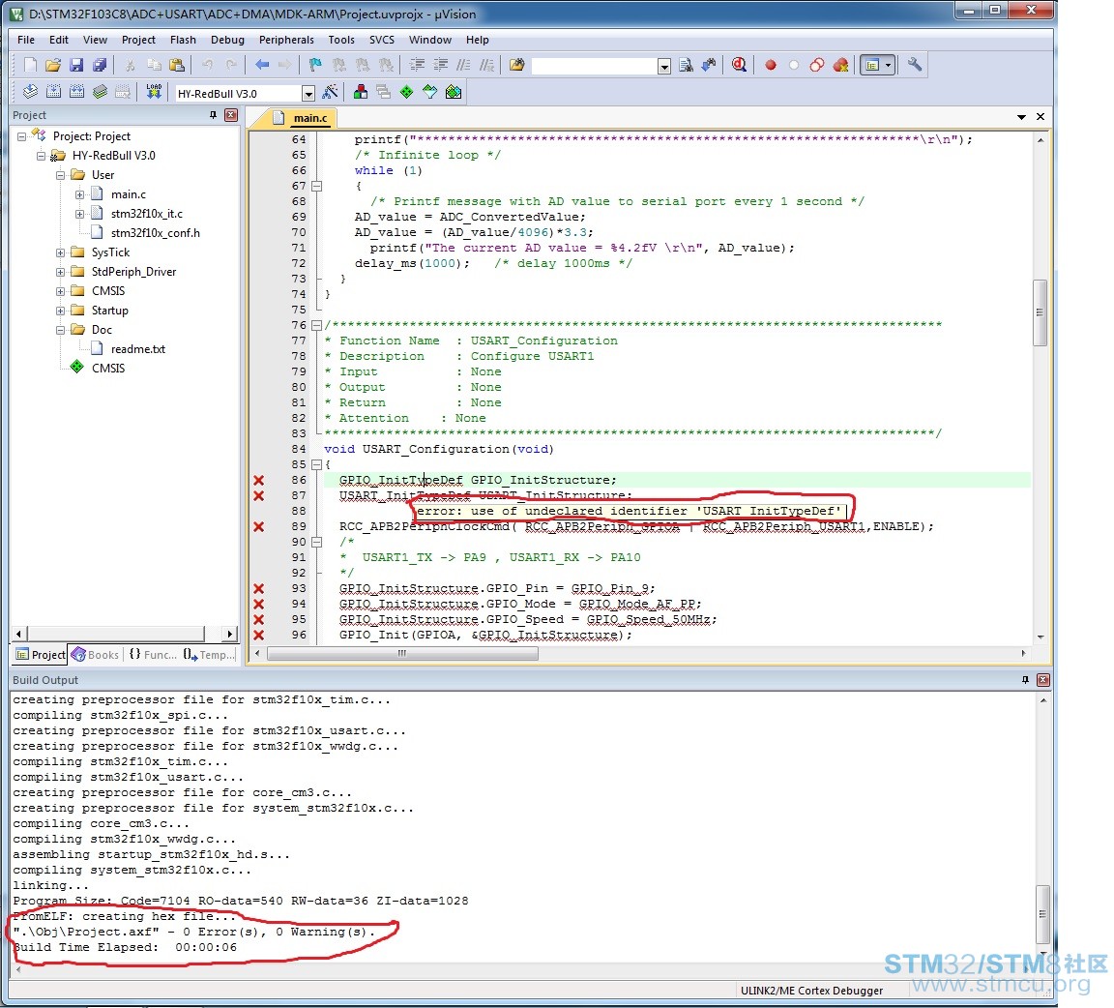Click the Build target icon
Screen dimensions: 1114x1008
pyautogui.click(x=53, y=92)
